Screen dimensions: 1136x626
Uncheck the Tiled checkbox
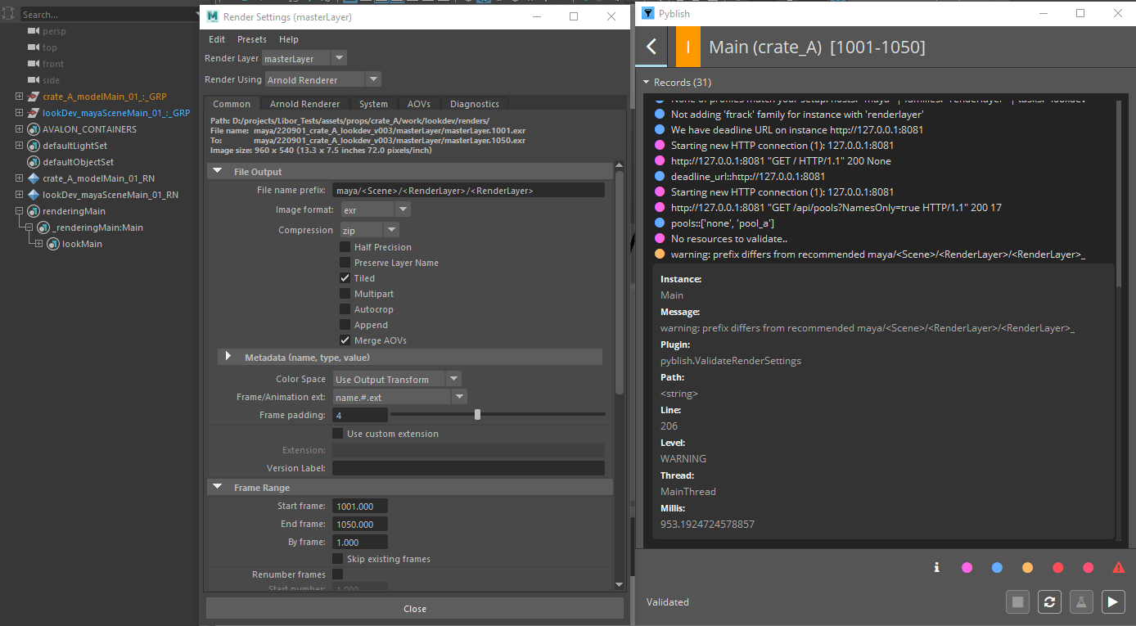pos(345,278)
